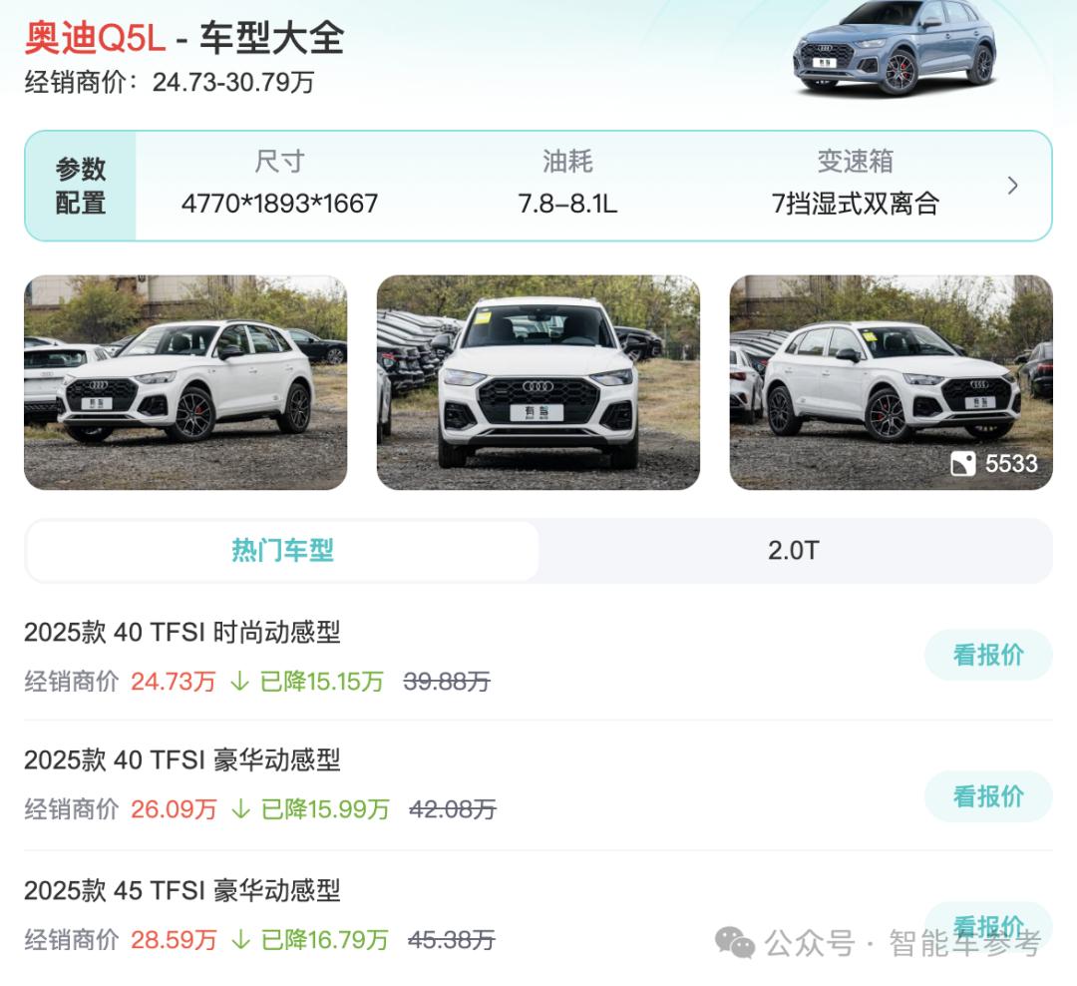Switch to the 2.0T tab
This screenshot has height=986, width=1077.
(x=794, y=551)
